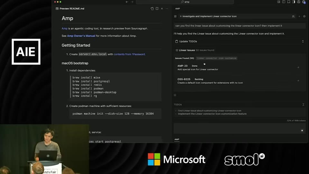Screen dimensions: 309x174
Task: Click the brew install postgresql line
Action: [x=91, y=81]
